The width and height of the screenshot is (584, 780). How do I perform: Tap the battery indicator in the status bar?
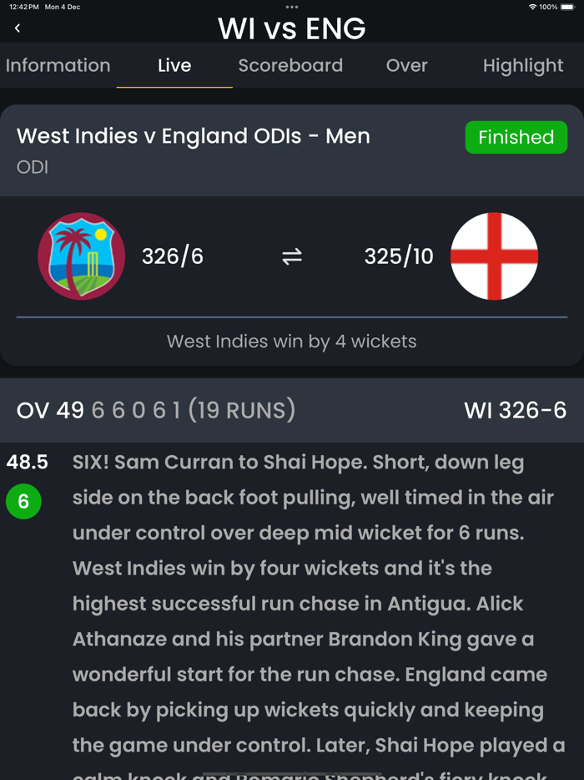point(569,6)
